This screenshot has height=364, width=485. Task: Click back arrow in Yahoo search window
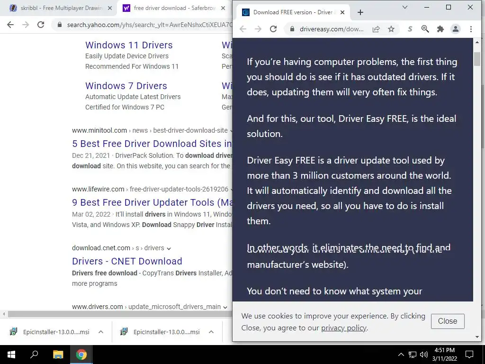pyautogui.click(x=10, y=25)
